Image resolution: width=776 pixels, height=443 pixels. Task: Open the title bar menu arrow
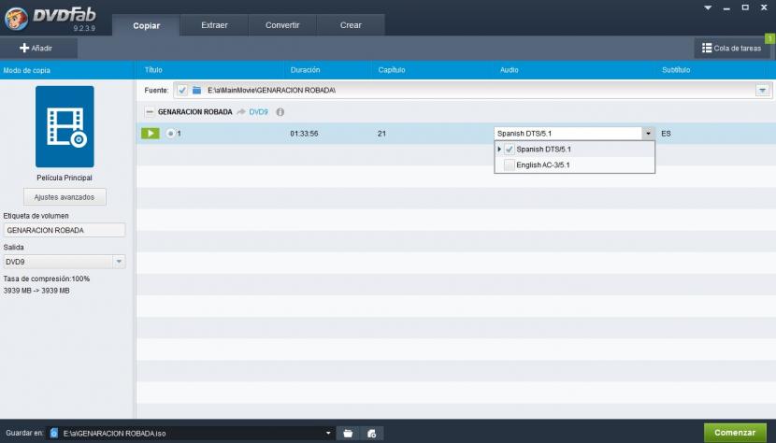708,7
